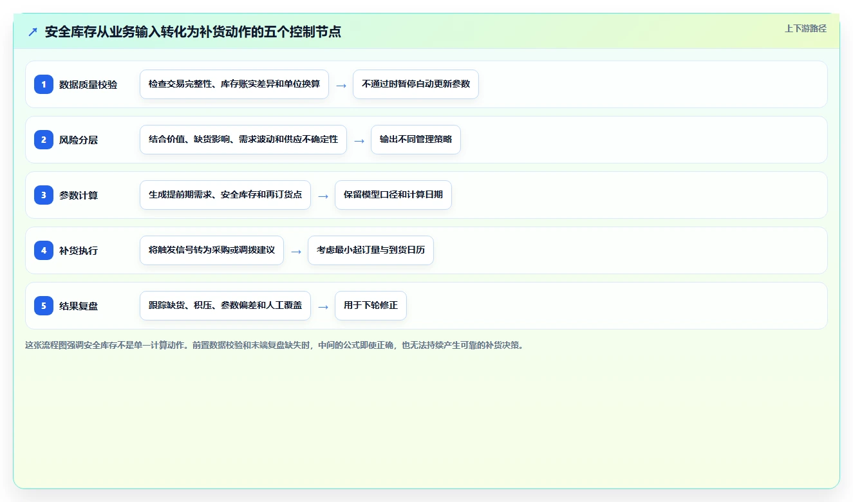Click the box 保留模型口径和计算日期
The image size is (853, 502).
click(393, 195)
